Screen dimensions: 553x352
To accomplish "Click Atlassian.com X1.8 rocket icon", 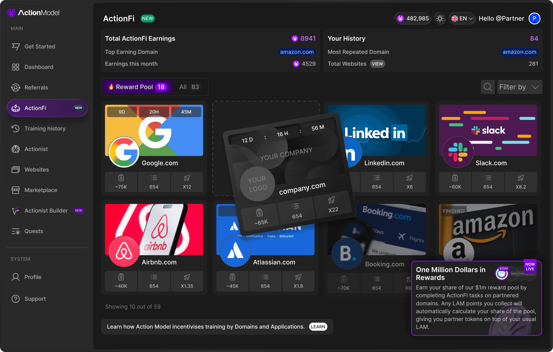I will (298, 277).
